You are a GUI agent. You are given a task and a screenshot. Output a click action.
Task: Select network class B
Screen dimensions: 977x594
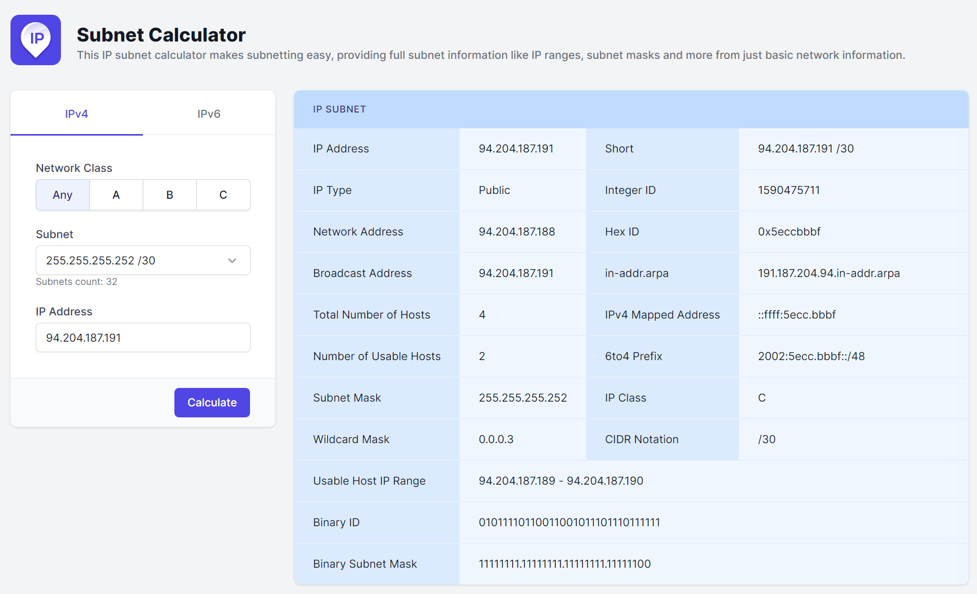click(x=170, y=195)
